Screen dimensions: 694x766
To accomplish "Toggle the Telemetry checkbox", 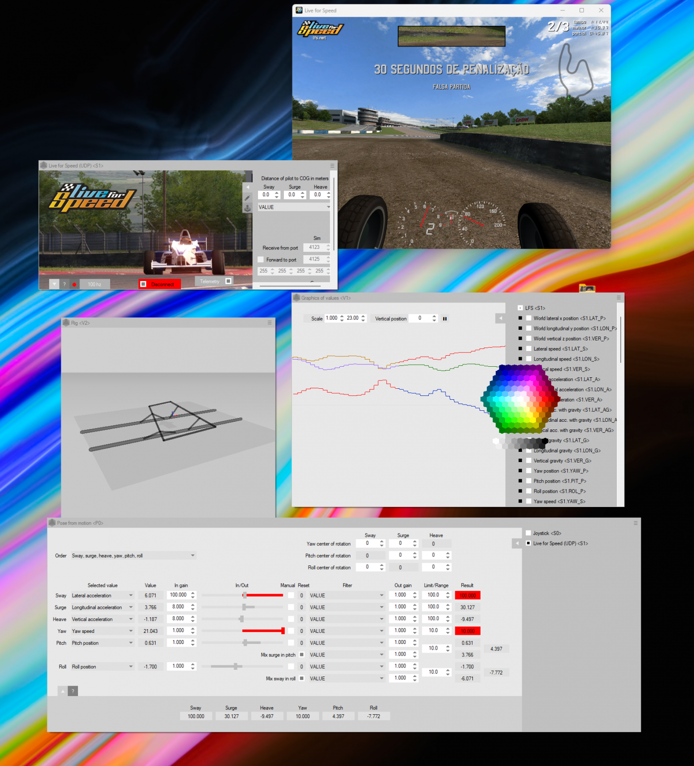I will click(x=229, y=281).
